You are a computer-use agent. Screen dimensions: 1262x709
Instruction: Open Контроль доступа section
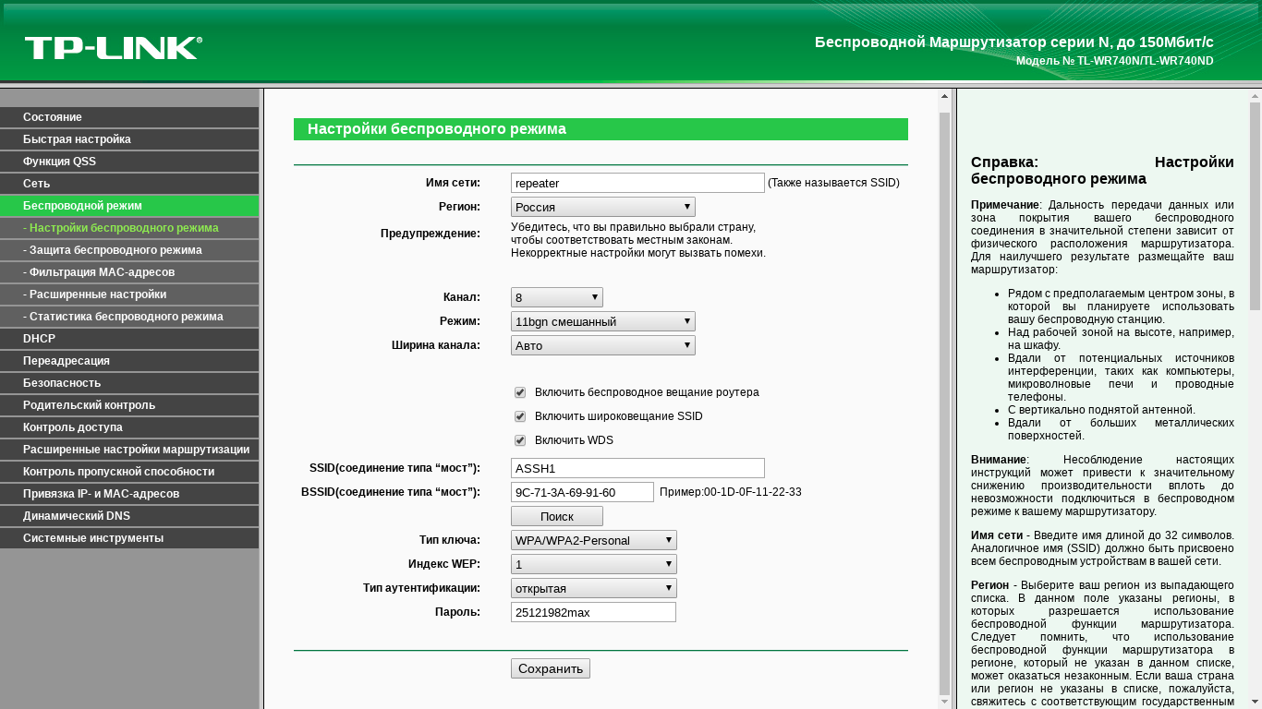(x=129, y=427)
